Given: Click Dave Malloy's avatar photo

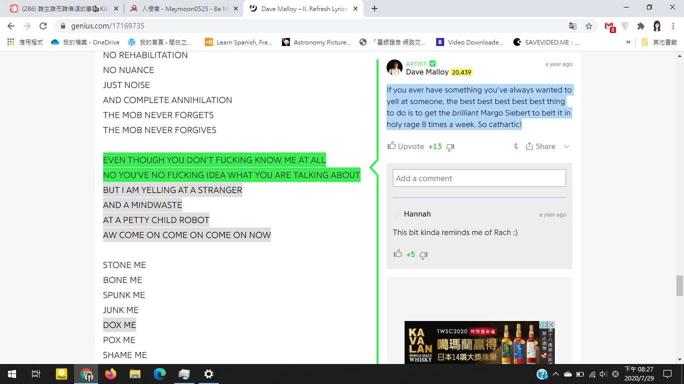Looking at the screenshot, I should 395,67.
